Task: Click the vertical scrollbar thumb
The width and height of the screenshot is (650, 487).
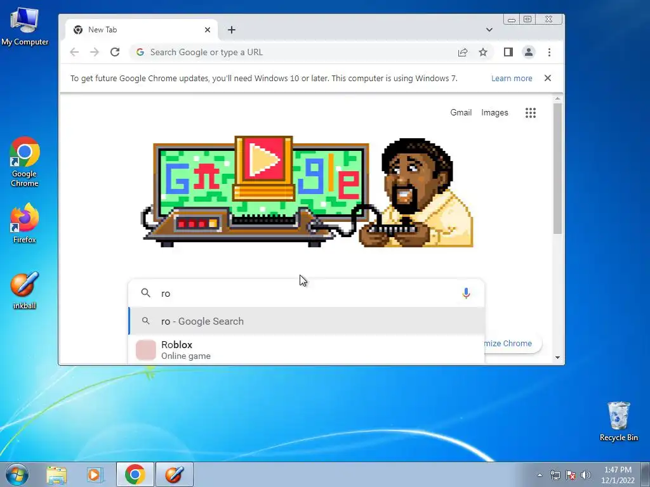Action: coord(557,169)
